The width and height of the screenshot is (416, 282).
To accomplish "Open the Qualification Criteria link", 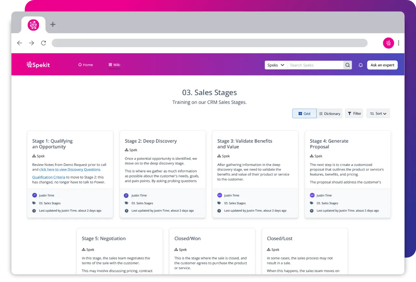I will (49, 177).
